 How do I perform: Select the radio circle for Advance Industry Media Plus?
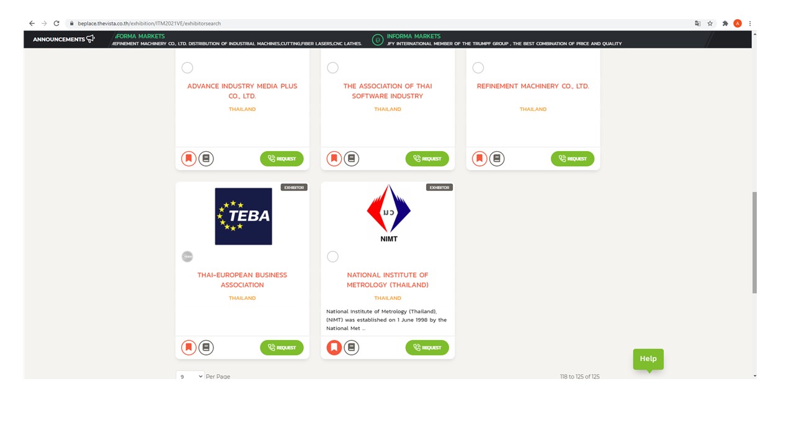[187, 68]
